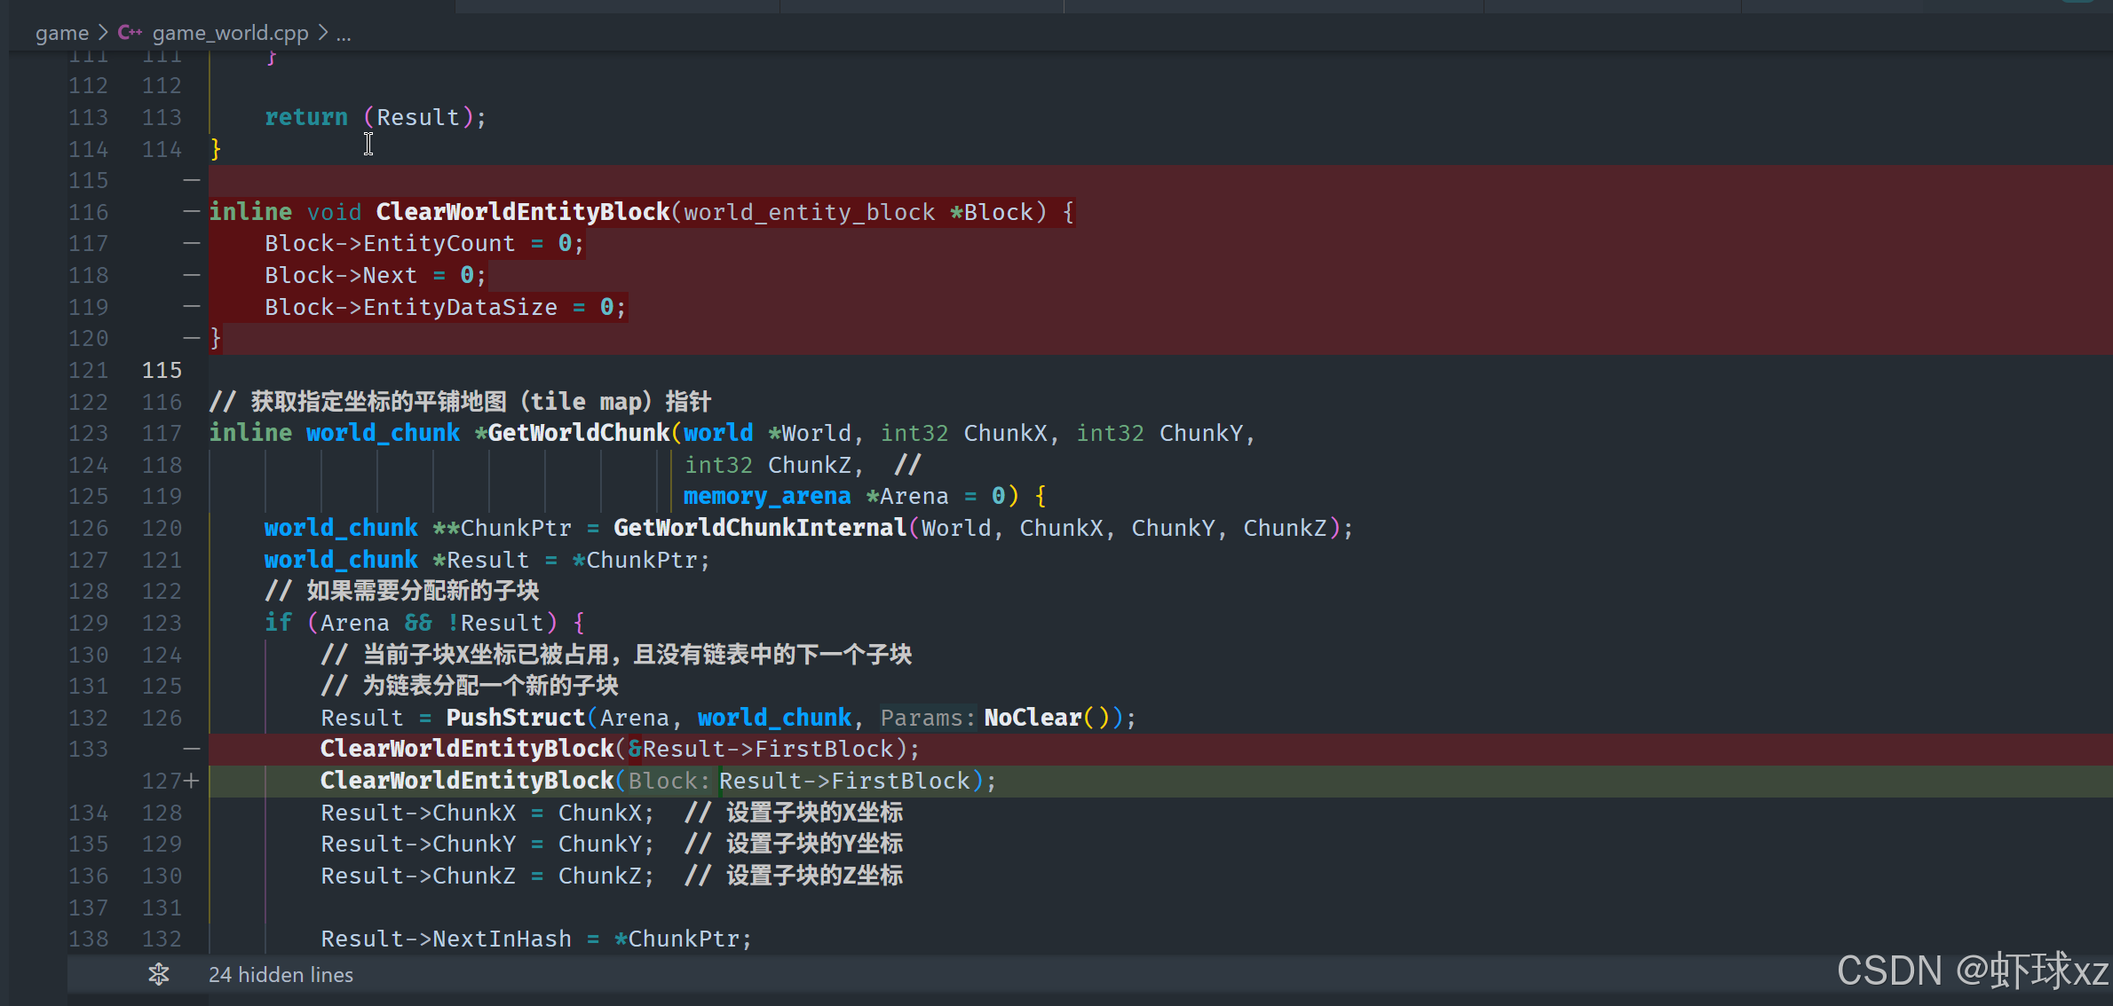This screenshot has height=1006, width=2113.
Task: Click the PushStruct function name
Action: coord(515,718)
